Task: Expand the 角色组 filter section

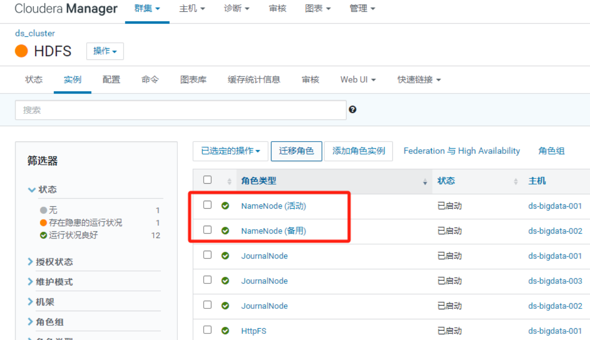Action: pos(45,322)
